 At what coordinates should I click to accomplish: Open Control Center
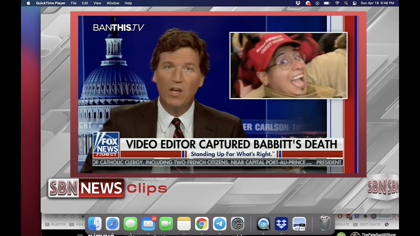(x=354, y=3)
